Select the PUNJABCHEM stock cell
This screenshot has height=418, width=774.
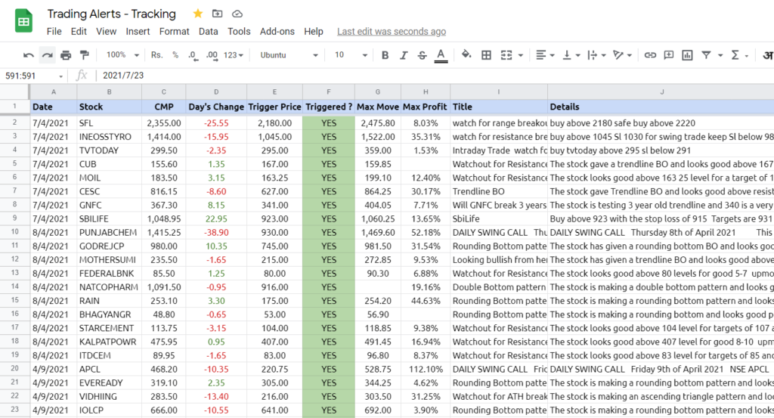pos(109,233)
